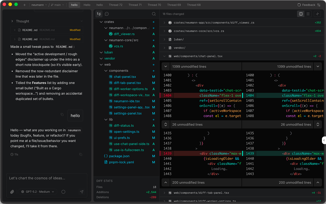Expand the luban folder in tree
326x204 pixels.
(101, 52)
